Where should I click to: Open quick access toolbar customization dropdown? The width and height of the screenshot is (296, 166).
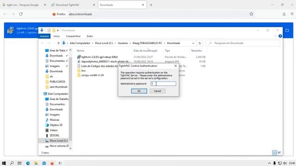coord(58,30)
